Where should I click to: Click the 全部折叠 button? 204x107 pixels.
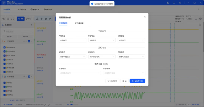[x=25, y=37]
